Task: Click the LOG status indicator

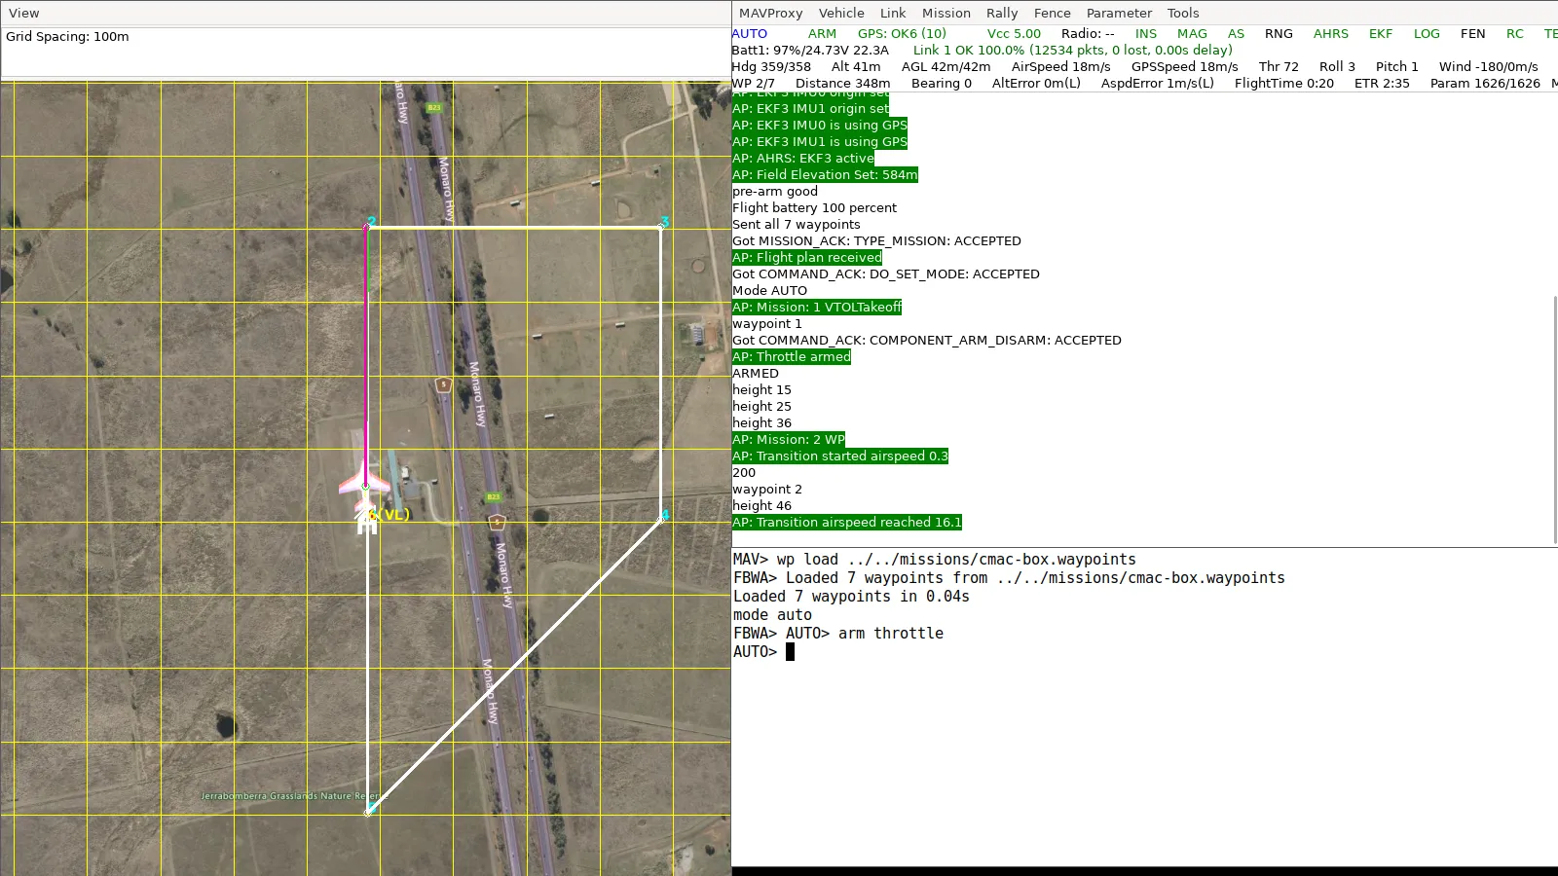Action: point(1427,33)
